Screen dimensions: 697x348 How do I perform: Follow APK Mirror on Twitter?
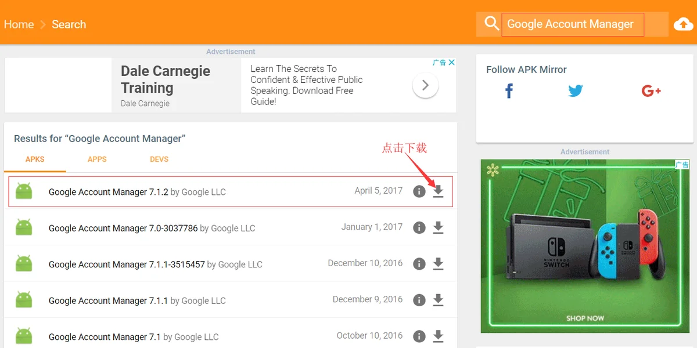(x=576, y=90)
